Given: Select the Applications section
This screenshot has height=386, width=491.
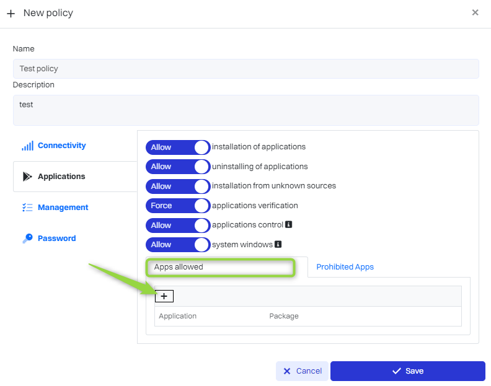Looking at the screenshot, I should click(61, 177).
